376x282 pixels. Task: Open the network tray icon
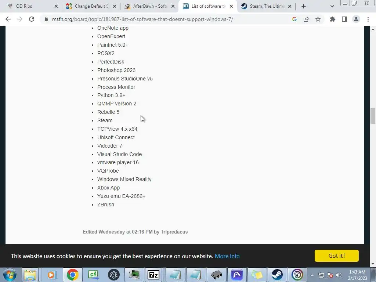(321, 275)
